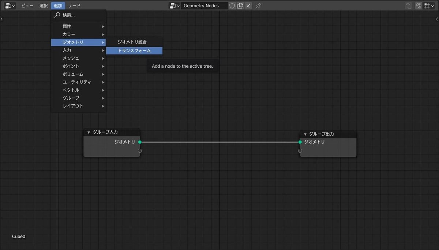439x250 pixels.
Task: Open the 選択 (Select) menu
Action: pos(44,5)
